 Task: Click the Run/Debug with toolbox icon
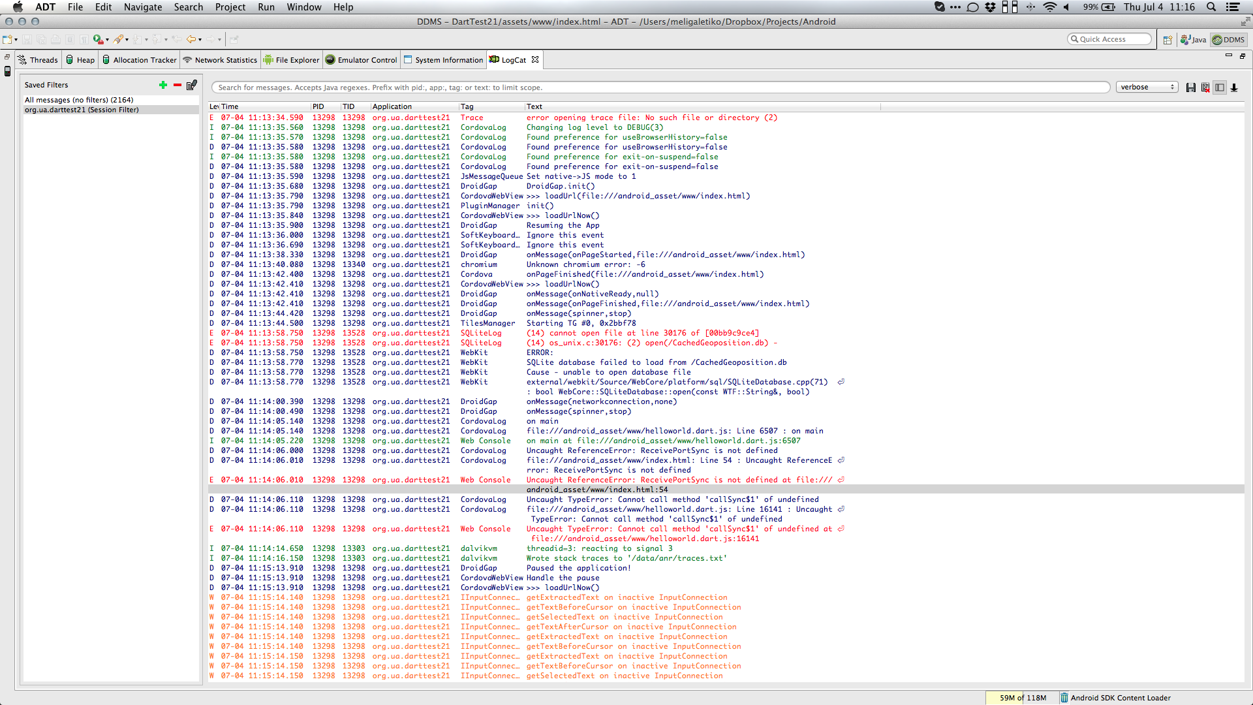point(98,40)
